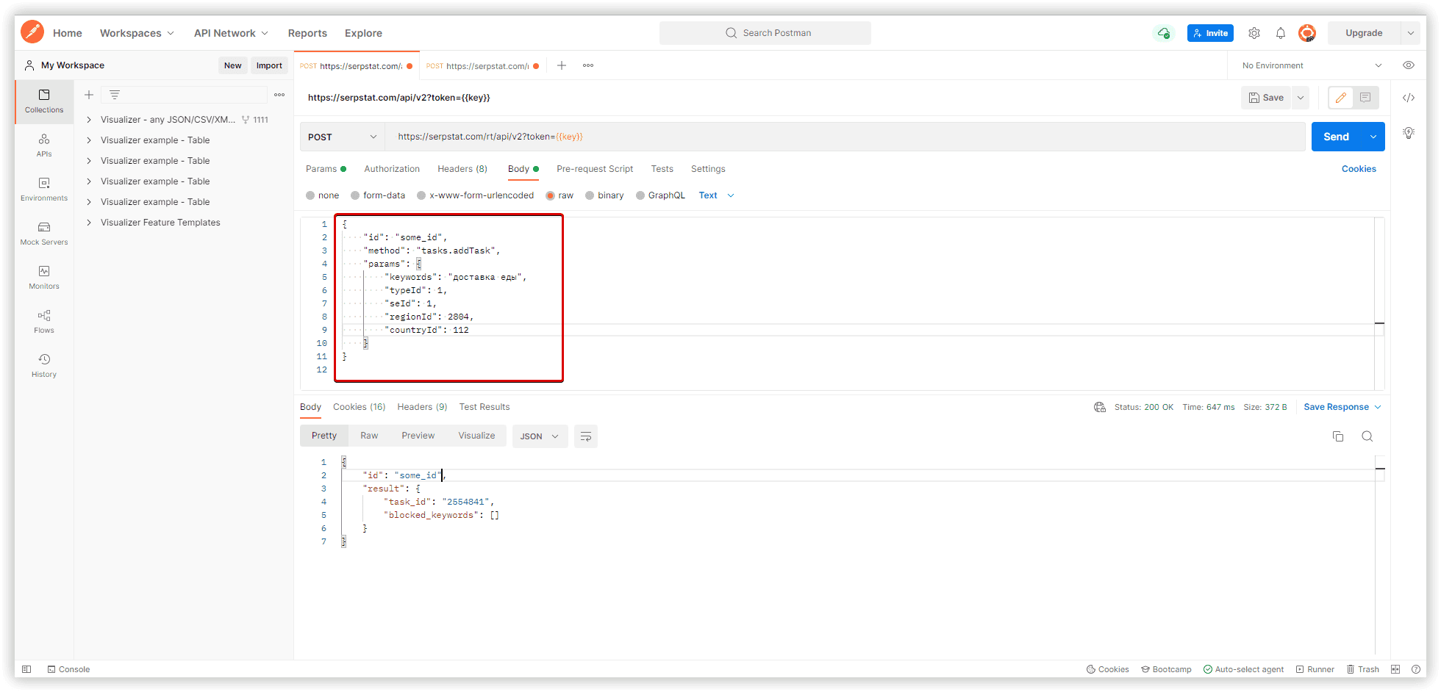The width and height of the screenshot is (1441, 692).
Task: Open the APIs sidebar panel
Action: point(44,145)
